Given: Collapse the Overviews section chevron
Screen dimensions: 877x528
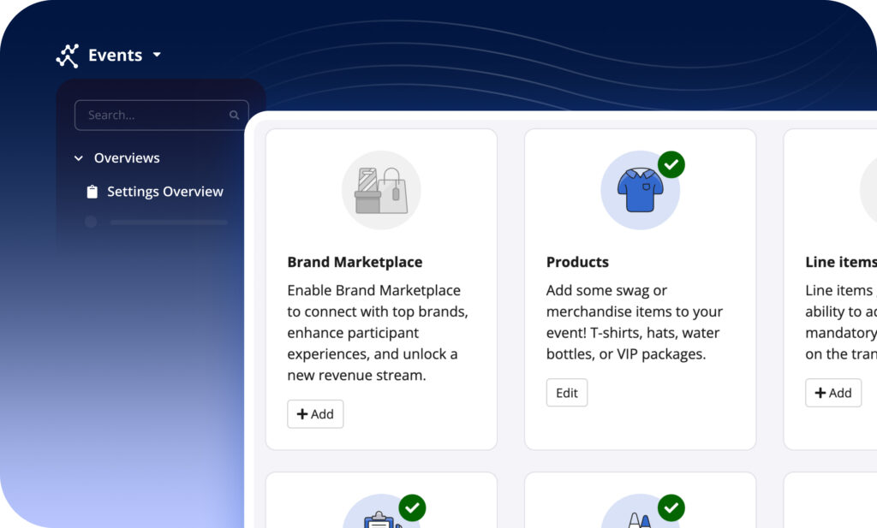Looking at the screenshot, I should (x=79, y=158).
